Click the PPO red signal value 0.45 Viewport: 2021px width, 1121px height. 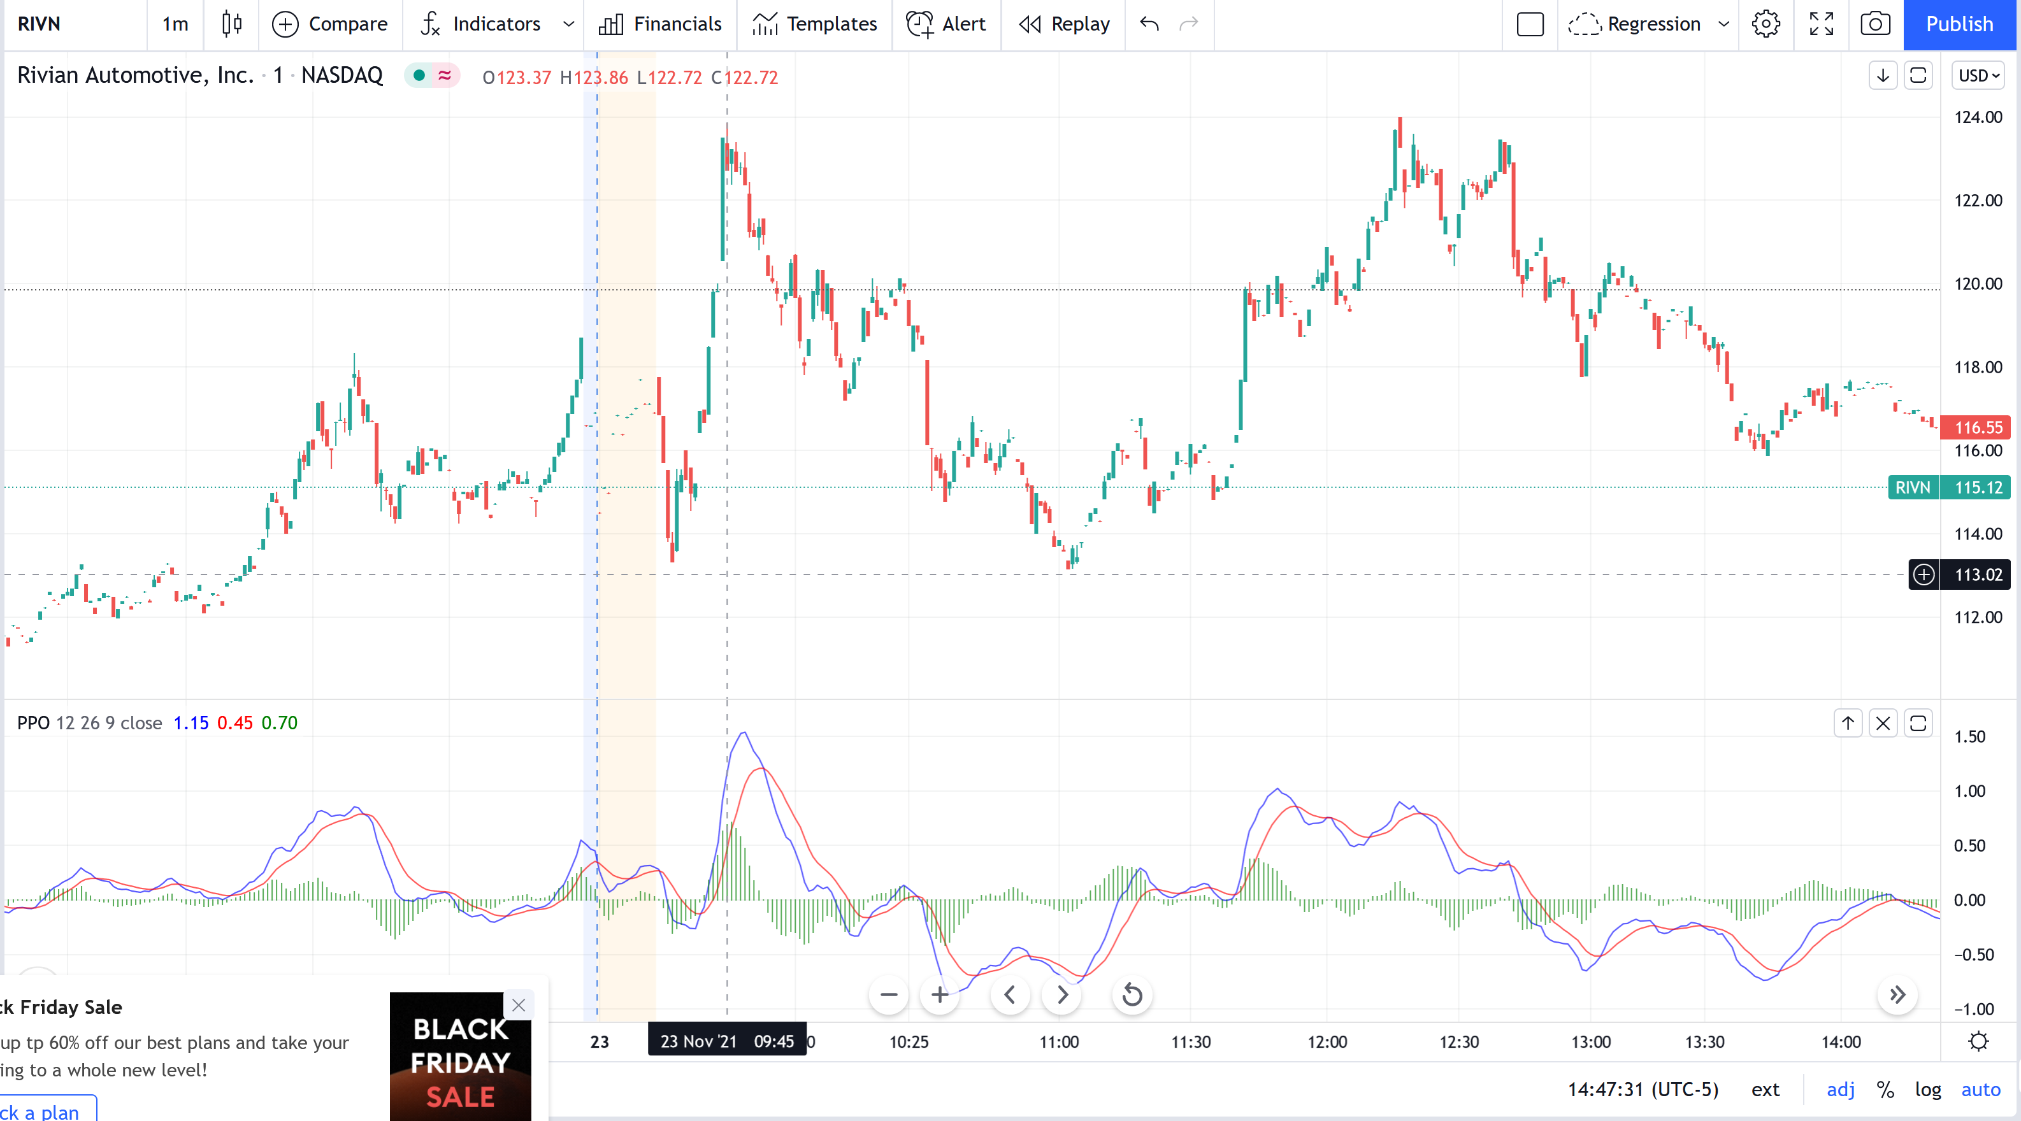click(234, 722)
